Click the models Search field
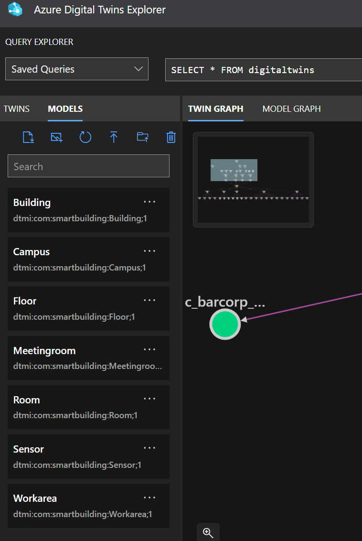Image resolution: width=362 pixels, height=541 pixels. point(89,166)
